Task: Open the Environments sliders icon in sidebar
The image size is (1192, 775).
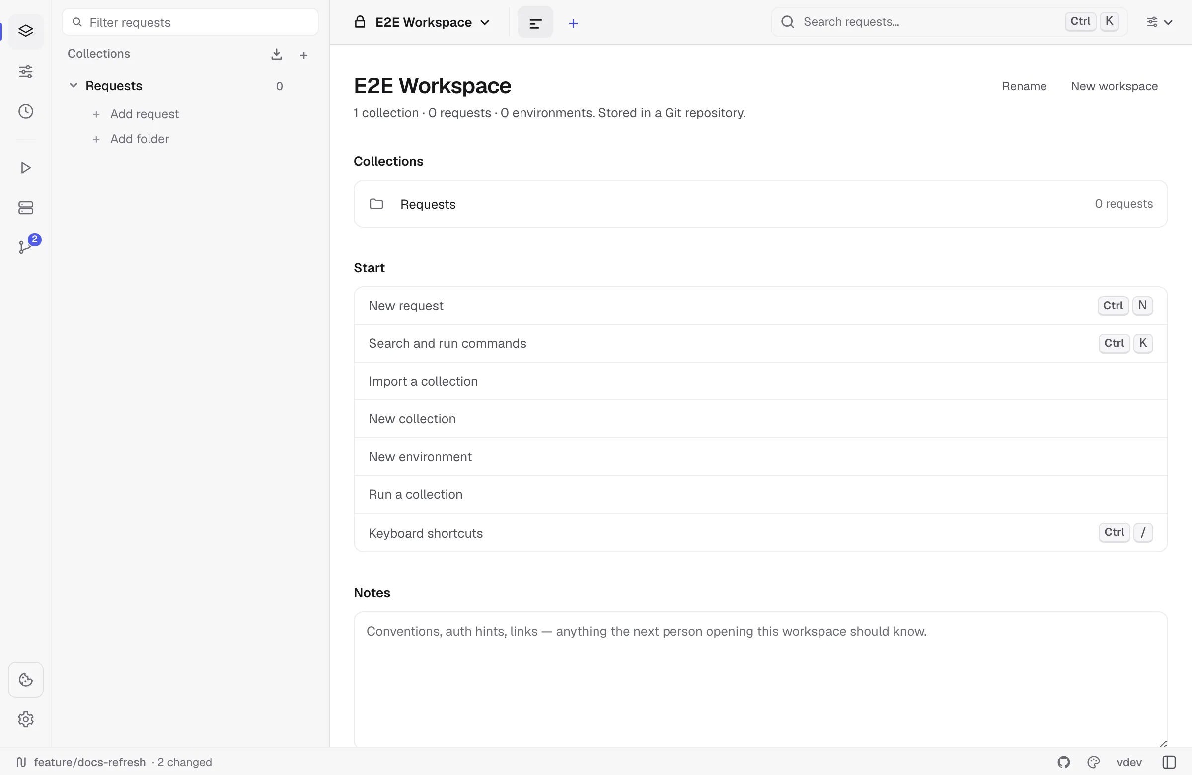Action: click(x=25, y=71)
